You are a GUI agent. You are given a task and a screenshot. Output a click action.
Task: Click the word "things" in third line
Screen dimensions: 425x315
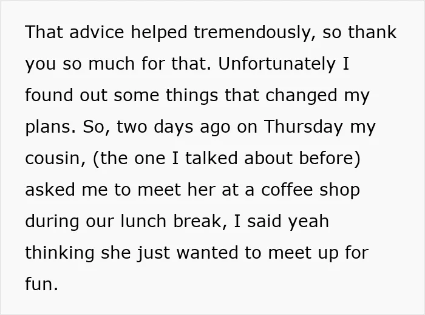192,95
